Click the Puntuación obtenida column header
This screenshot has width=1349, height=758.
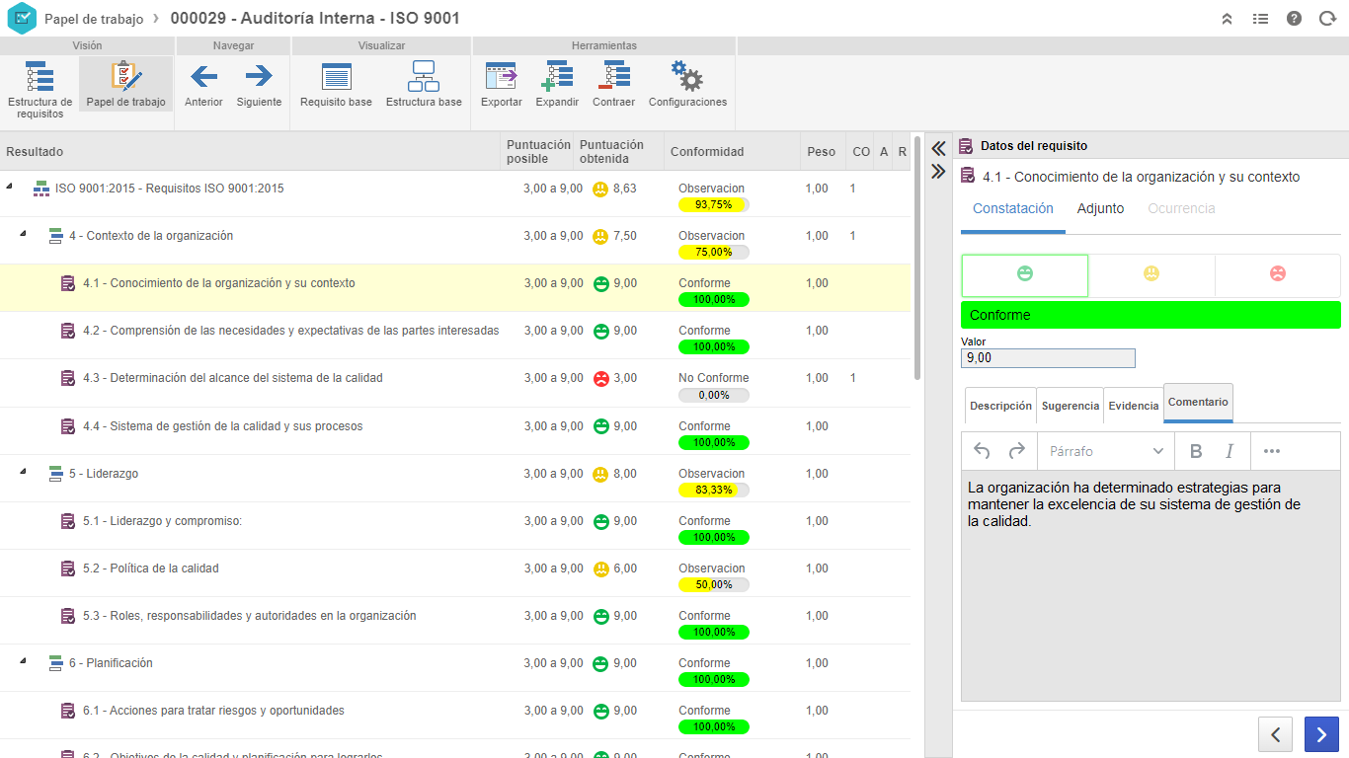618,152
